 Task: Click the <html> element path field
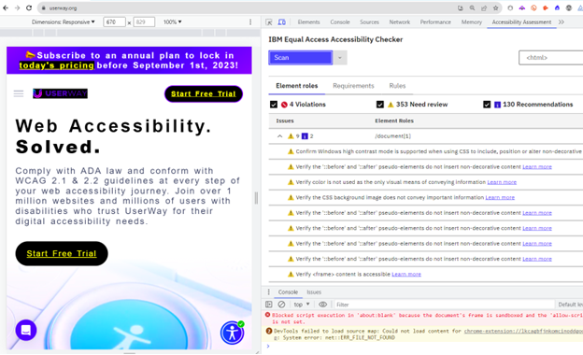click(x=551, y=58)
